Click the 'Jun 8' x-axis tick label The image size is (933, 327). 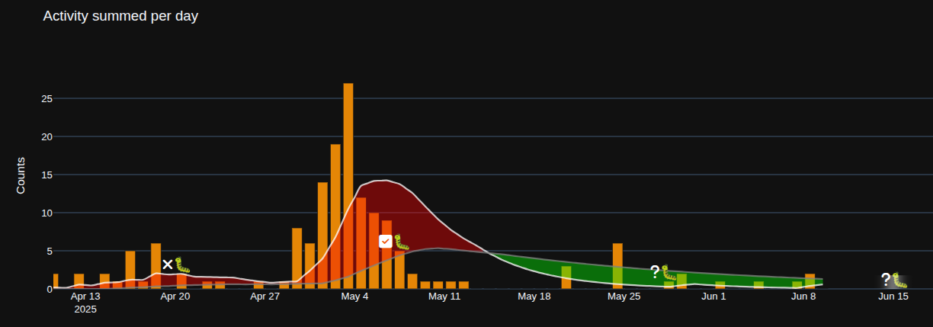803,297
